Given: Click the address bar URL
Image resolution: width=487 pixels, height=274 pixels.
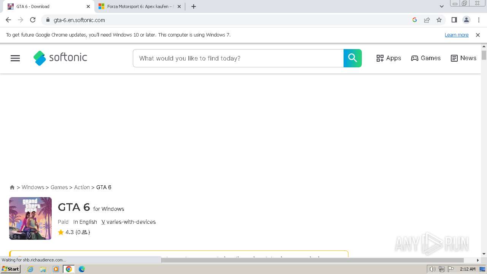Looking at the screenshot, I should (79, 20).
